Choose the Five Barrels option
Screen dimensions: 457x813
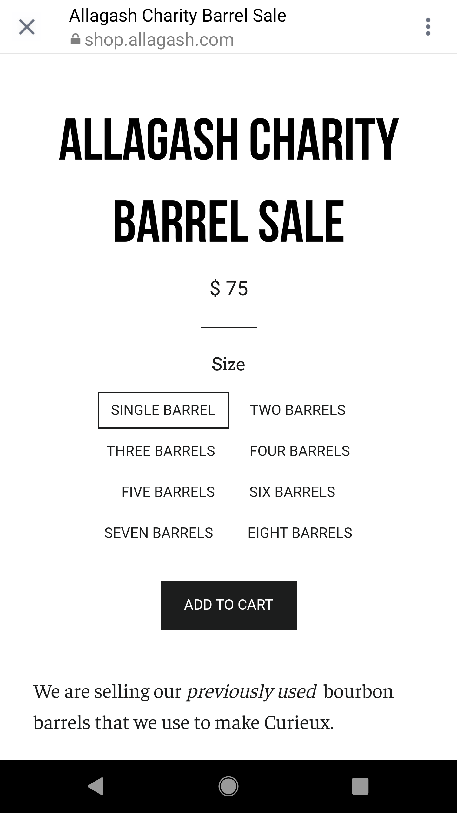[x=168, y=492]
